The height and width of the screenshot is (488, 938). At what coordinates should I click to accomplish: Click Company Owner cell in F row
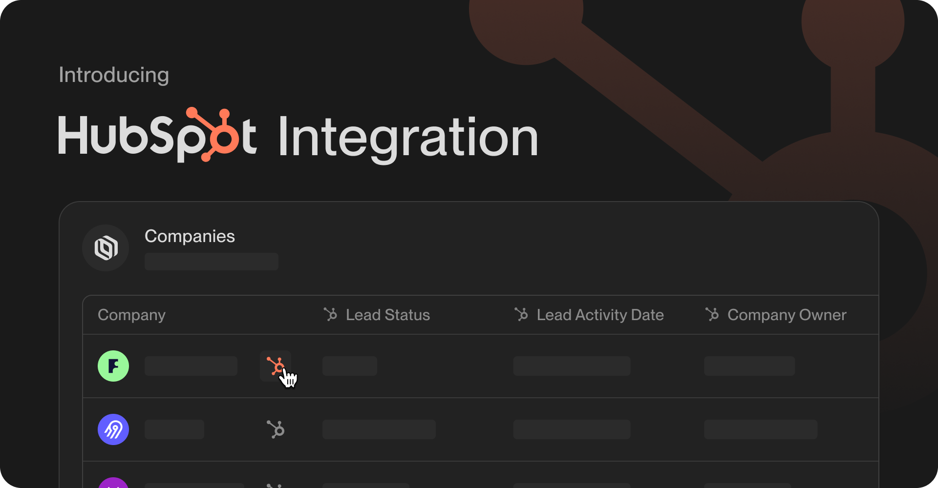[749, 366]
